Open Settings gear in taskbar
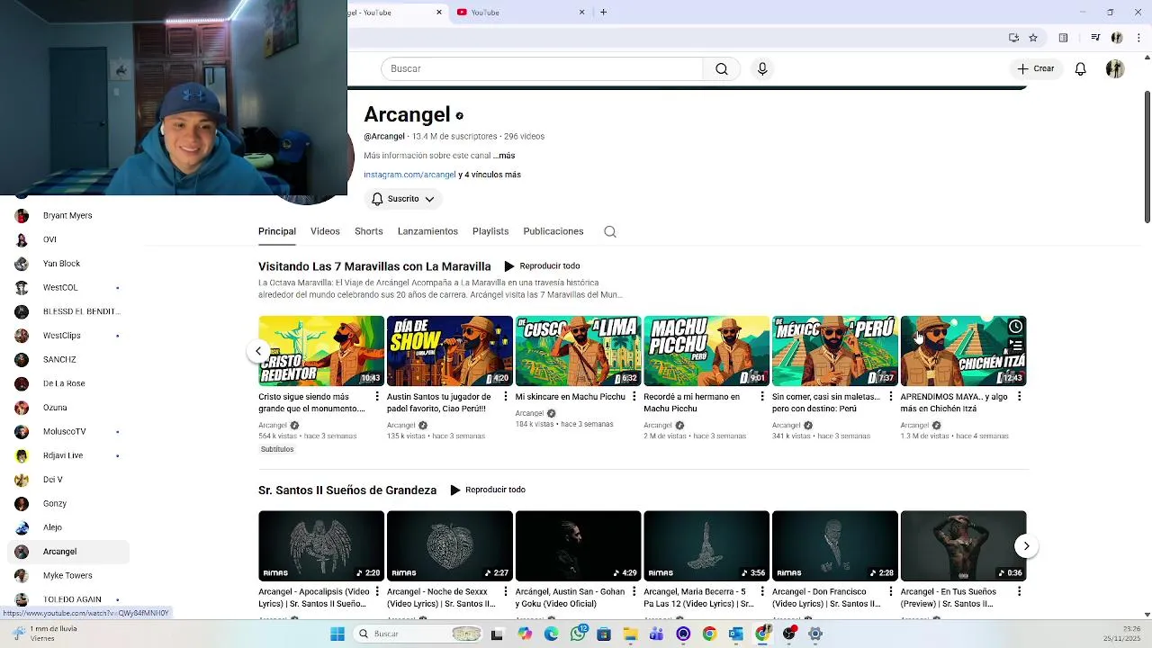The height and width of the screenshot is (648, 1152). pyautogui.click(x=814, y=634)
